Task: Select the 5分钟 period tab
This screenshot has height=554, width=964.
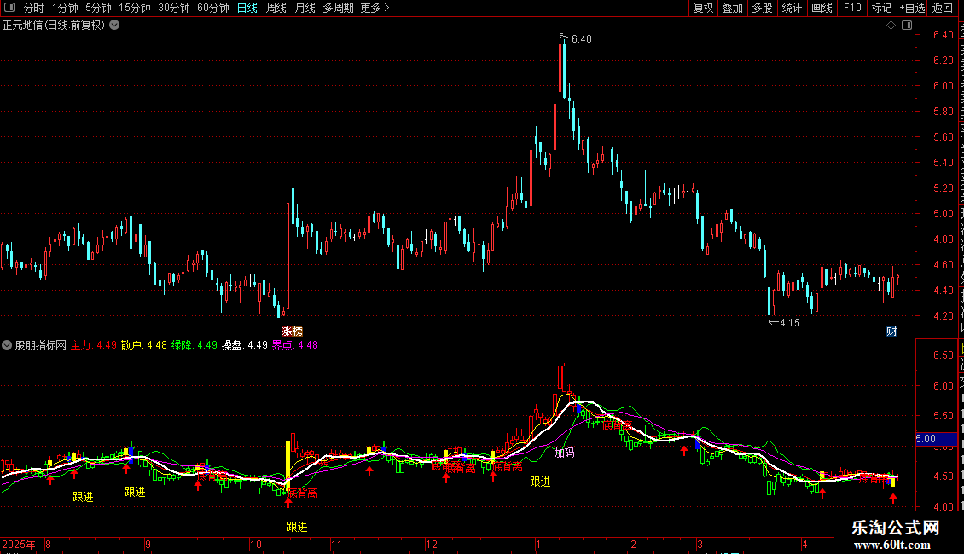Action: coord(98,8)
